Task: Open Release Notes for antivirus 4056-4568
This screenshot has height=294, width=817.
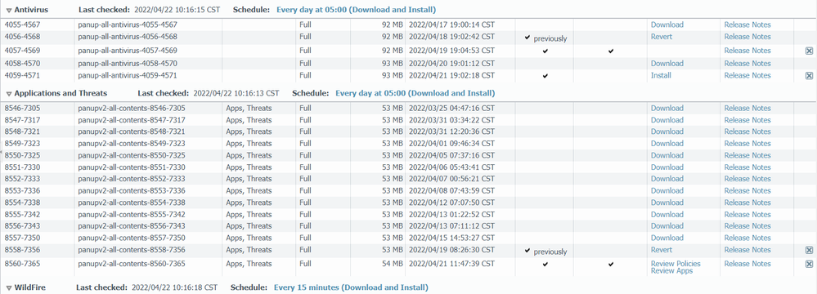Action: (747, 37)
